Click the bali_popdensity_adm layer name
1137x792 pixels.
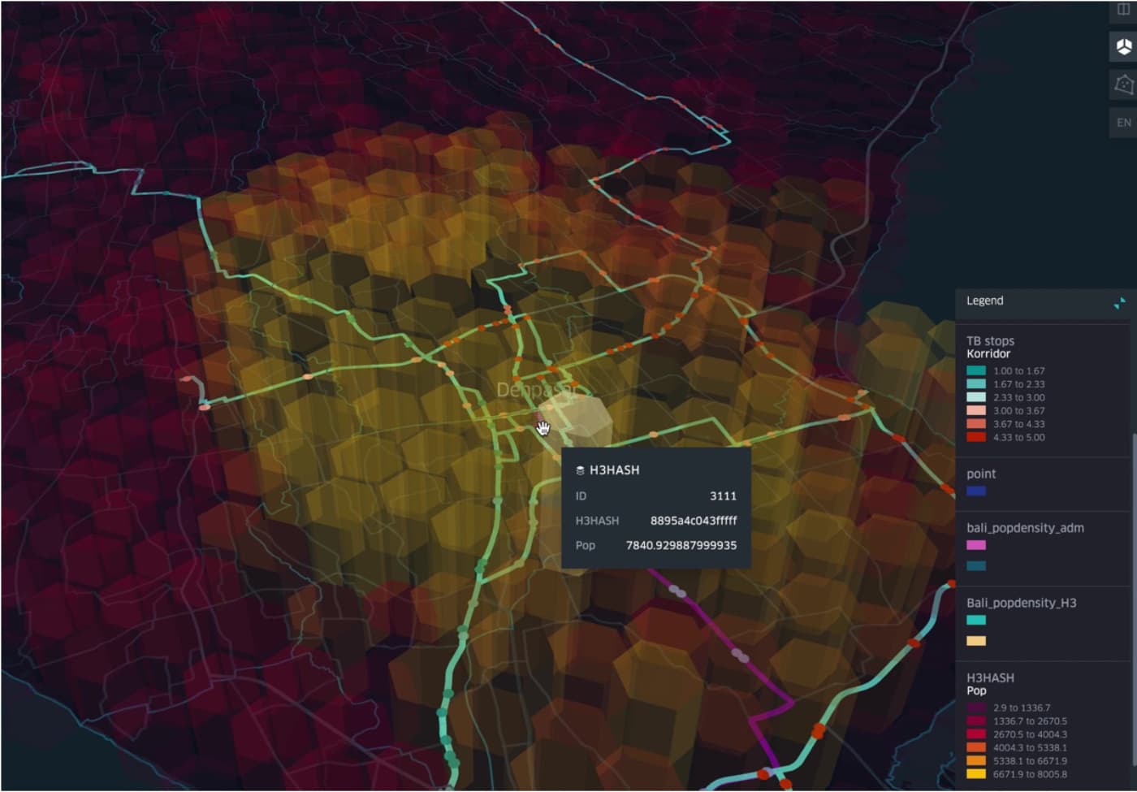click(x=1025, y=528)
